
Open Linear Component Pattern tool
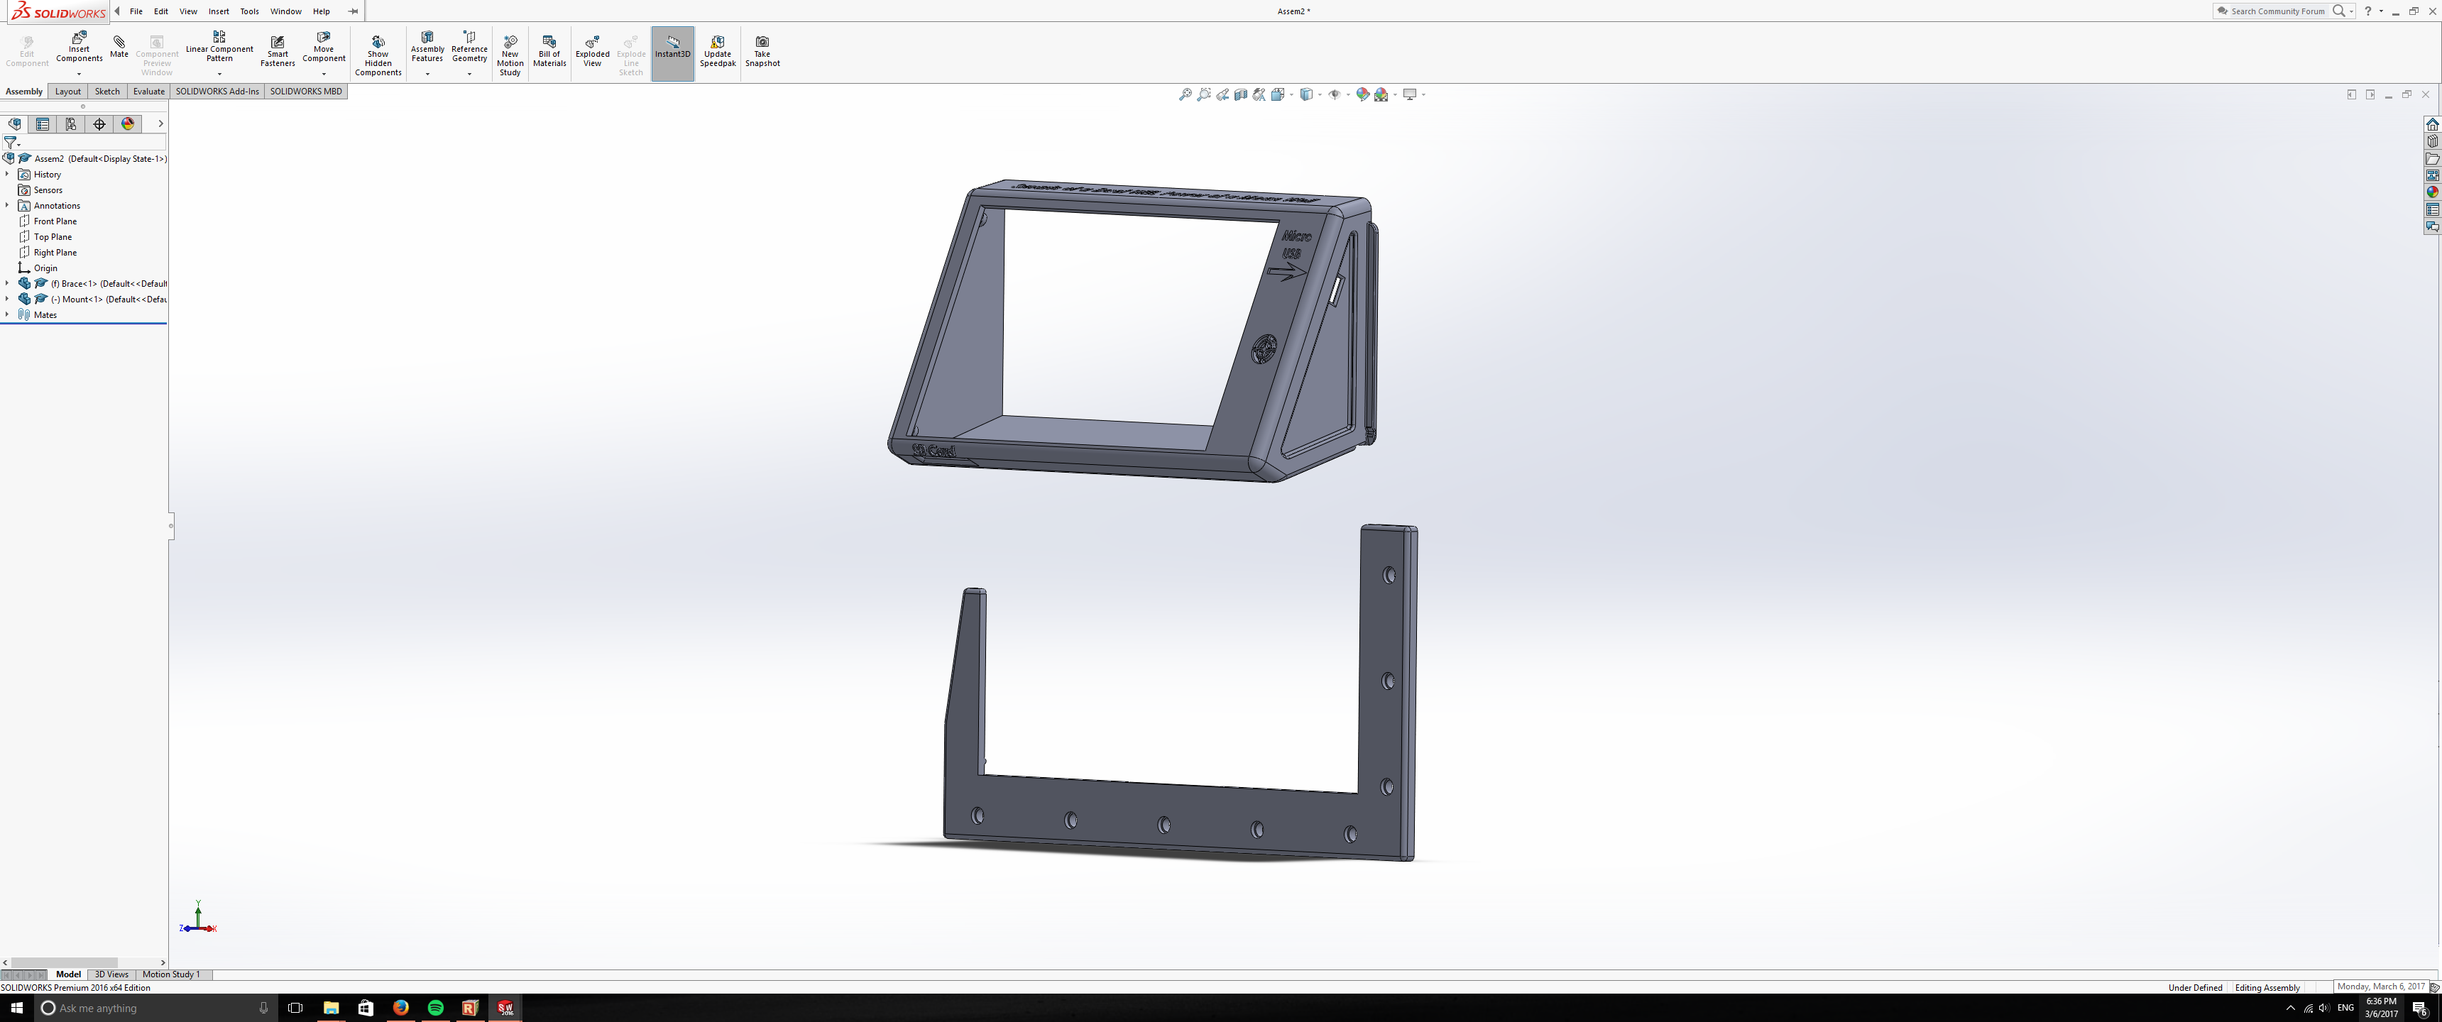click(219, 48)
